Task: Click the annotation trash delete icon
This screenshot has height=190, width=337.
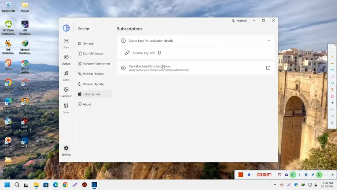Action: click(x=332, y=123)
